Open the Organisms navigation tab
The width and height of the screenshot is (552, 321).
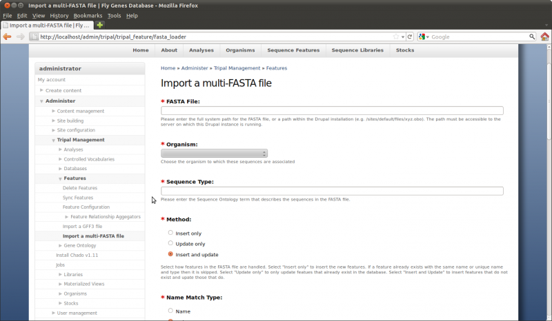[x=240, y=50]
